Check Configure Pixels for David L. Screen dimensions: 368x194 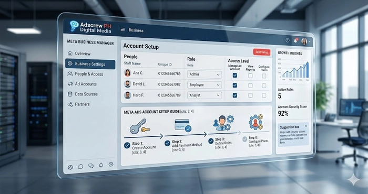264,86
